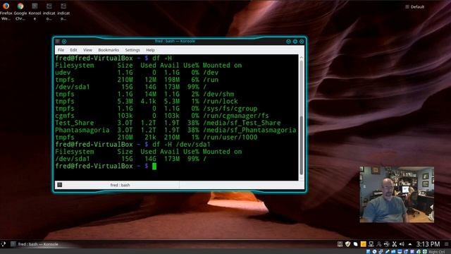Image resolution: width=451 pixels, height=254 pixels.
Task: Open the Firefox desktop shortcut
Action: (x=6, y=11)
